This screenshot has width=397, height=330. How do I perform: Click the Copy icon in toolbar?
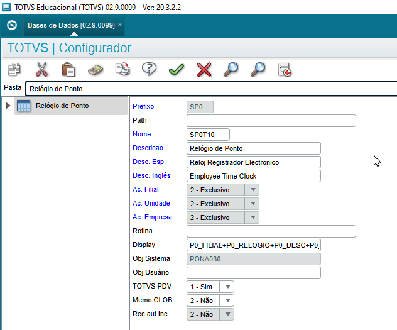[x=14, y=69]
